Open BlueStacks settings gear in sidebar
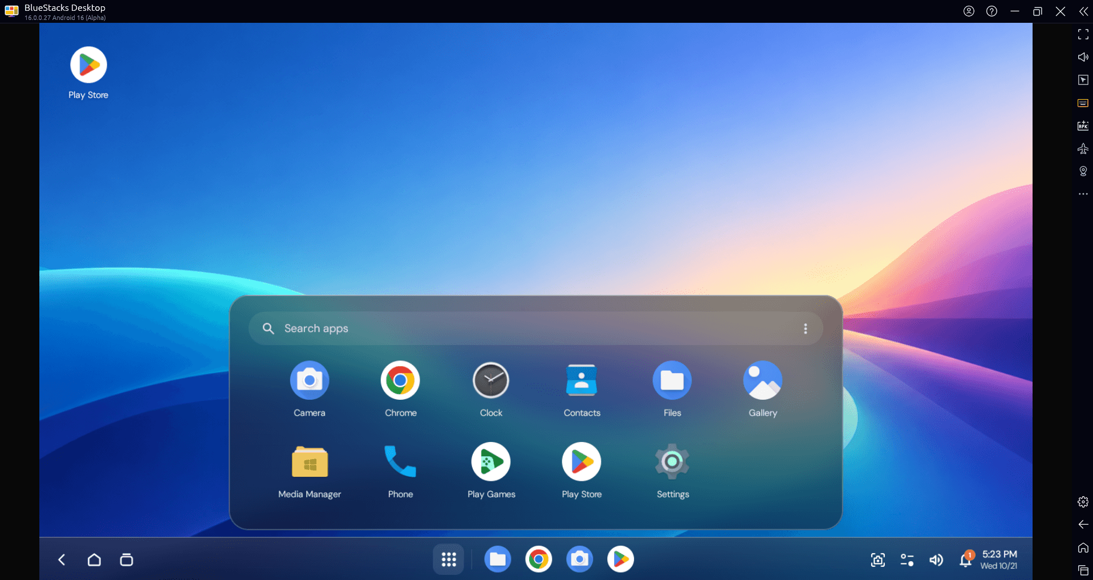 (1083, 502)
